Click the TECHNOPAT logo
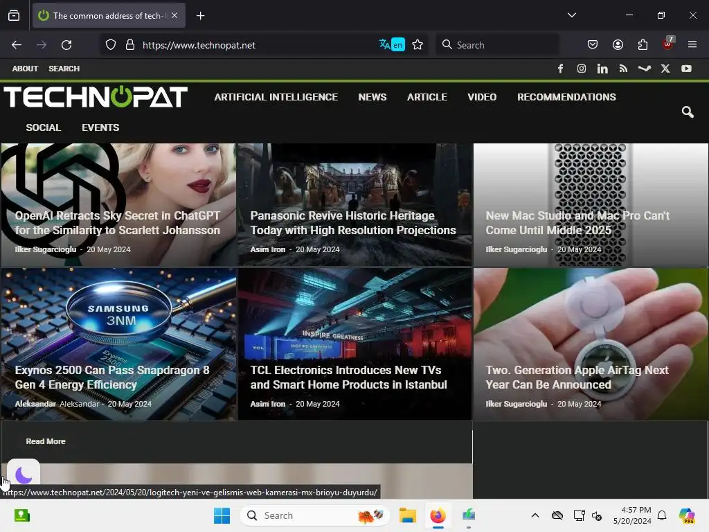This screenshot has width=709, height=532. [x=96, y=96]
